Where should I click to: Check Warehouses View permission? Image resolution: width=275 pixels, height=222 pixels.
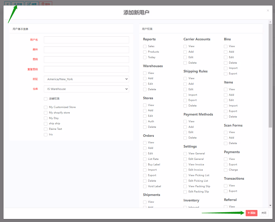(145, 73)
